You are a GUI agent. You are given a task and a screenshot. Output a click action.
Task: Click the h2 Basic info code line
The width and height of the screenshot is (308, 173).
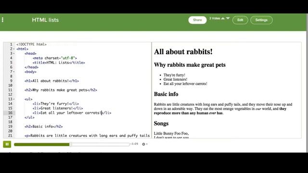pos(44,126)
